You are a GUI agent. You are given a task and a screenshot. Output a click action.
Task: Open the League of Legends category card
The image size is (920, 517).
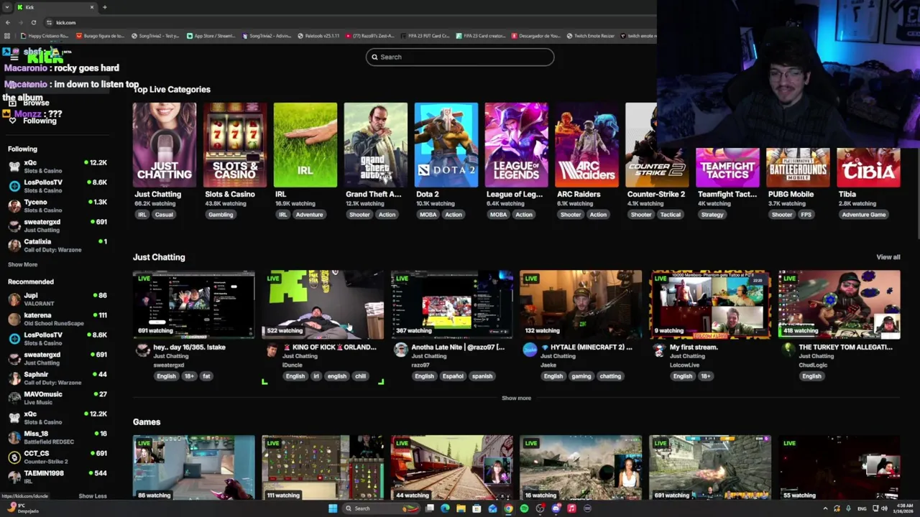pos(516,145)
